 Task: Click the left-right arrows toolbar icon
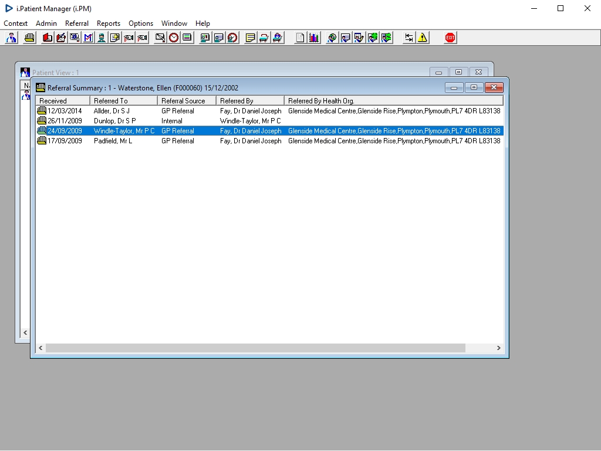409,38
